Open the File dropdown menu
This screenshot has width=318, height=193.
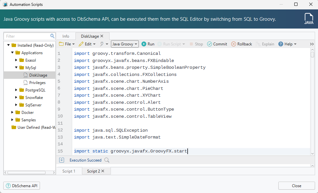coord(67,44)
